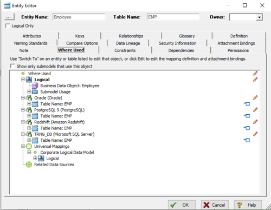Click Switch To icon for Redshift EMP table
The width and height of the screenshot is (271, 210).
pos(247,128)
